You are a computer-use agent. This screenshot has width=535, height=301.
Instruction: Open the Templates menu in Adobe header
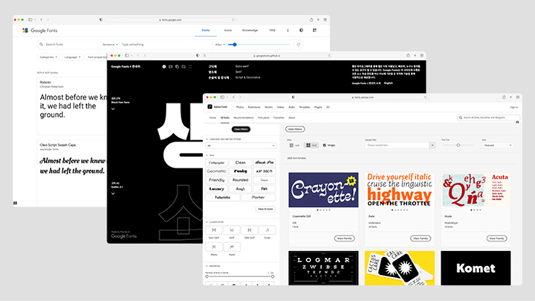(x=305, y=107)
